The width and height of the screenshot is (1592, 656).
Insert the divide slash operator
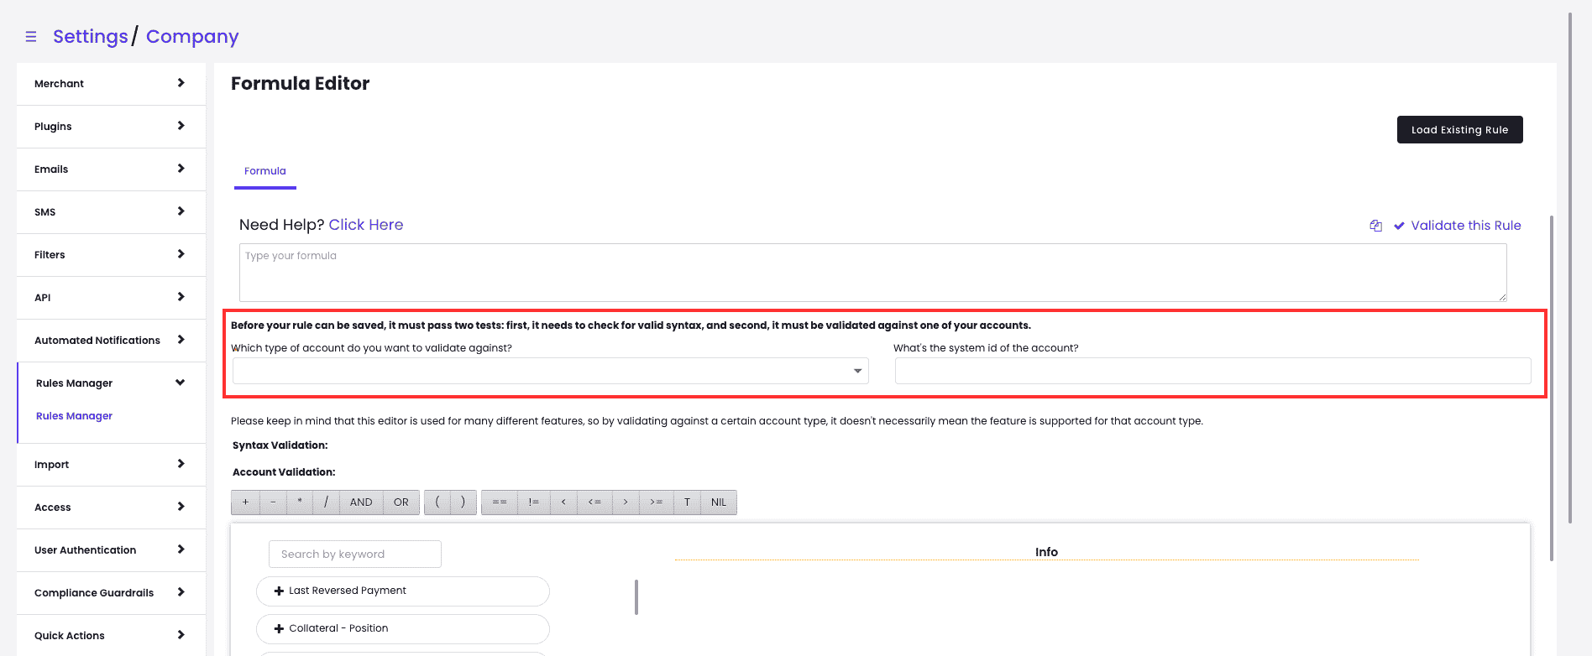coord(326,502)
